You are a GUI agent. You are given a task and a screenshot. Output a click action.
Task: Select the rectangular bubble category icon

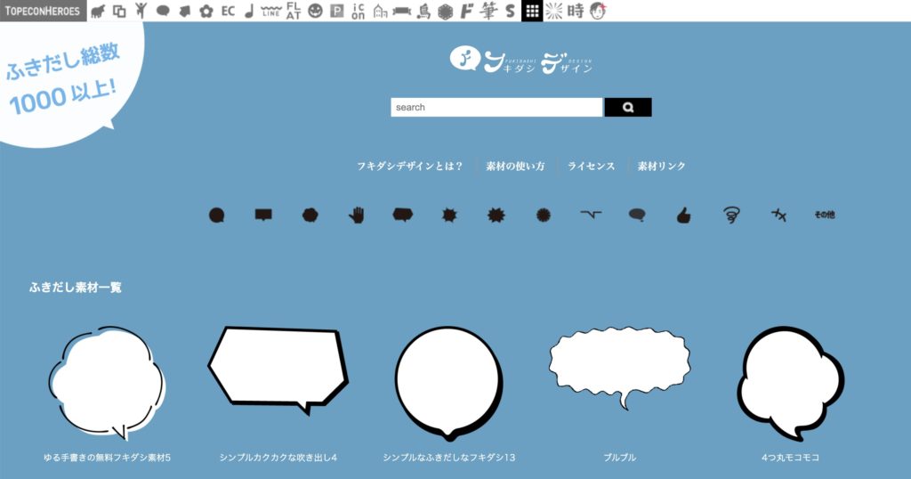[x=263, y=215]
